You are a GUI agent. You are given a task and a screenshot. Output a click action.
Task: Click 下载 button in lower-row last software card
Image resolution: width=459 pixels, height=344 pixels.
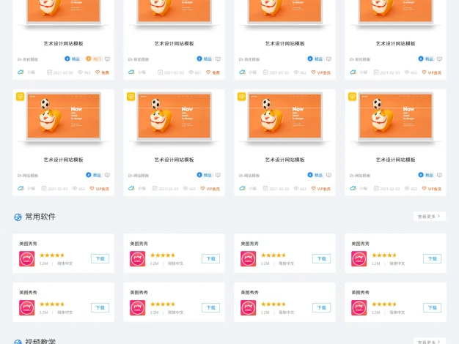pyautogui.click(x=432, y=307)
